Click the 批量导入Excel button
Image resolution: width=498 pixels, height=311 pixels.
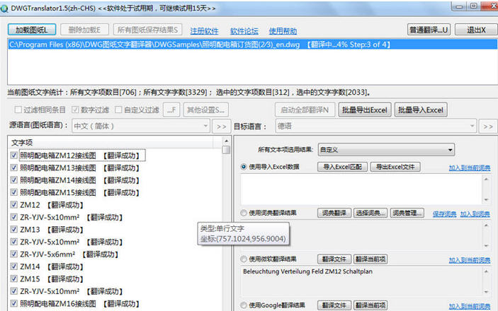pos(421,110)
